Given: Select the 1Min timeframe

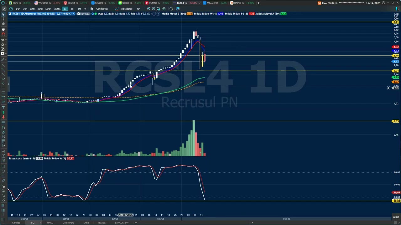Looking at the screenshot, I should [18, 9].
